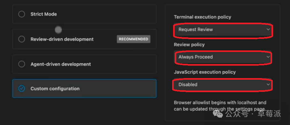Viewport: 290px width, 125px height.
Task: Select Review-driven development radio button
Action: 22,39
